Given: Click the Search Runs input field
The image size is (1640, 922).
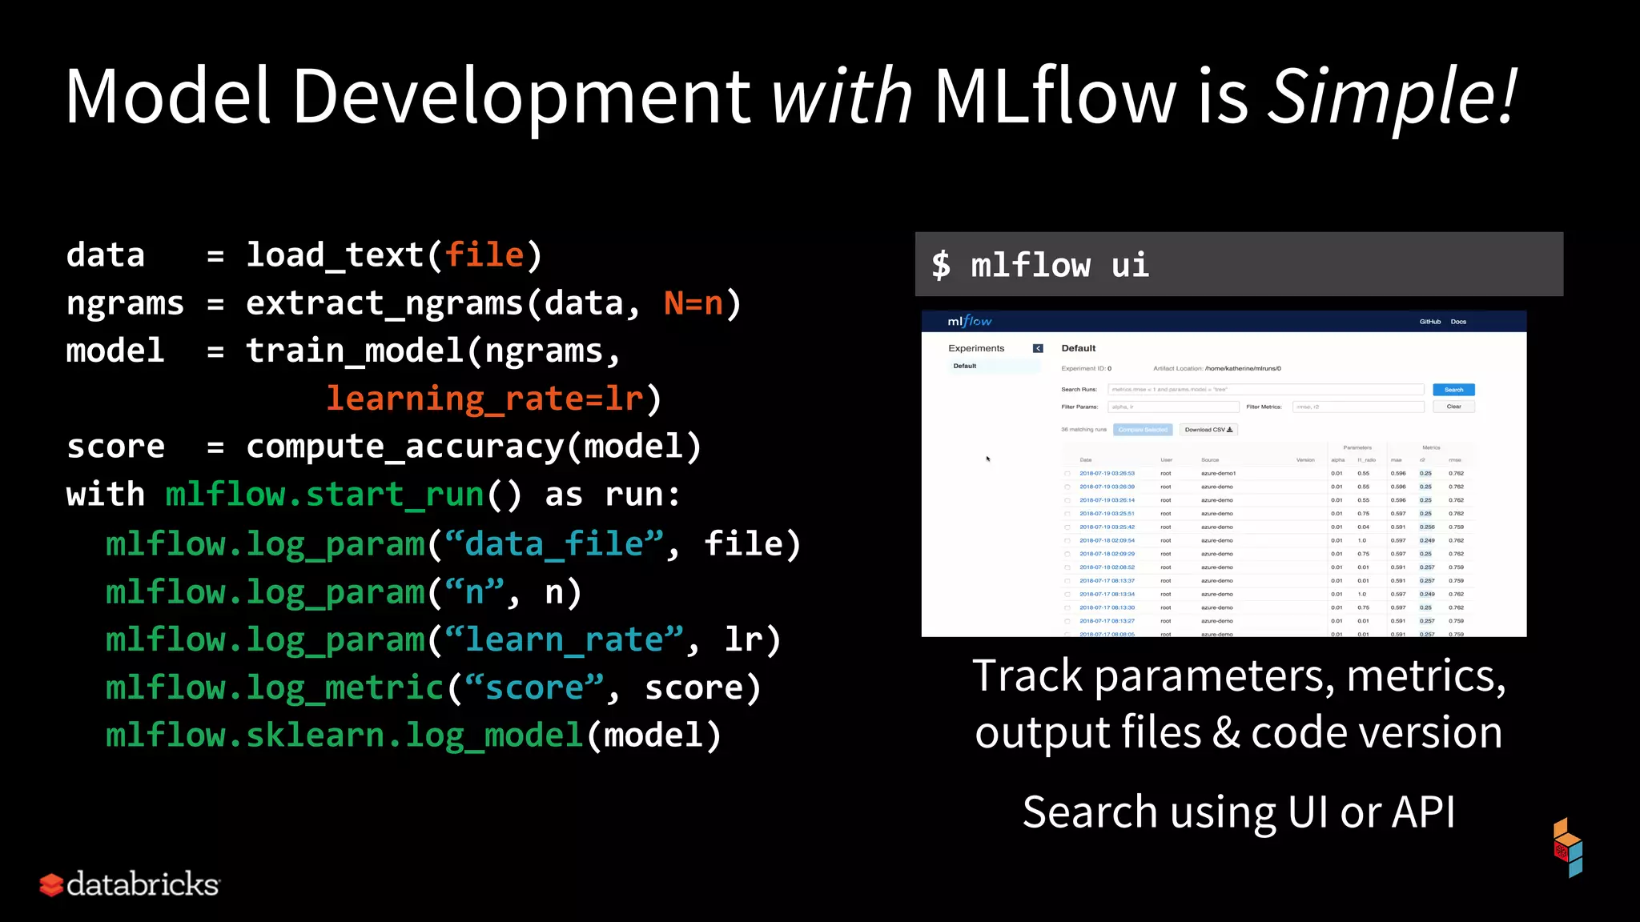Looking at the screenshot, I should (1265, 390).
